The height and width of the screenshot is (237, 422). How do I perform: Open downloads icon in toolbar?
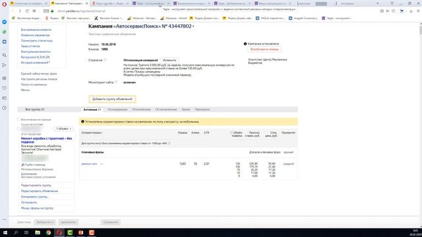pos(411,11)
